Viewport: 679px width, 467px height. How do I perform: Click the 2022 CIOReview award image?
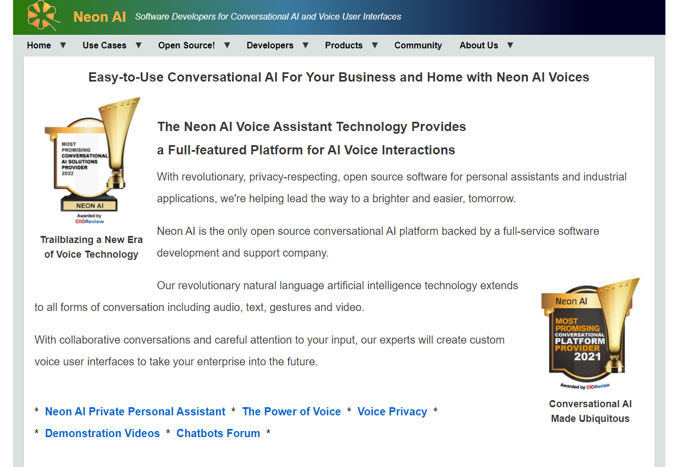click(x=92, y=161)
